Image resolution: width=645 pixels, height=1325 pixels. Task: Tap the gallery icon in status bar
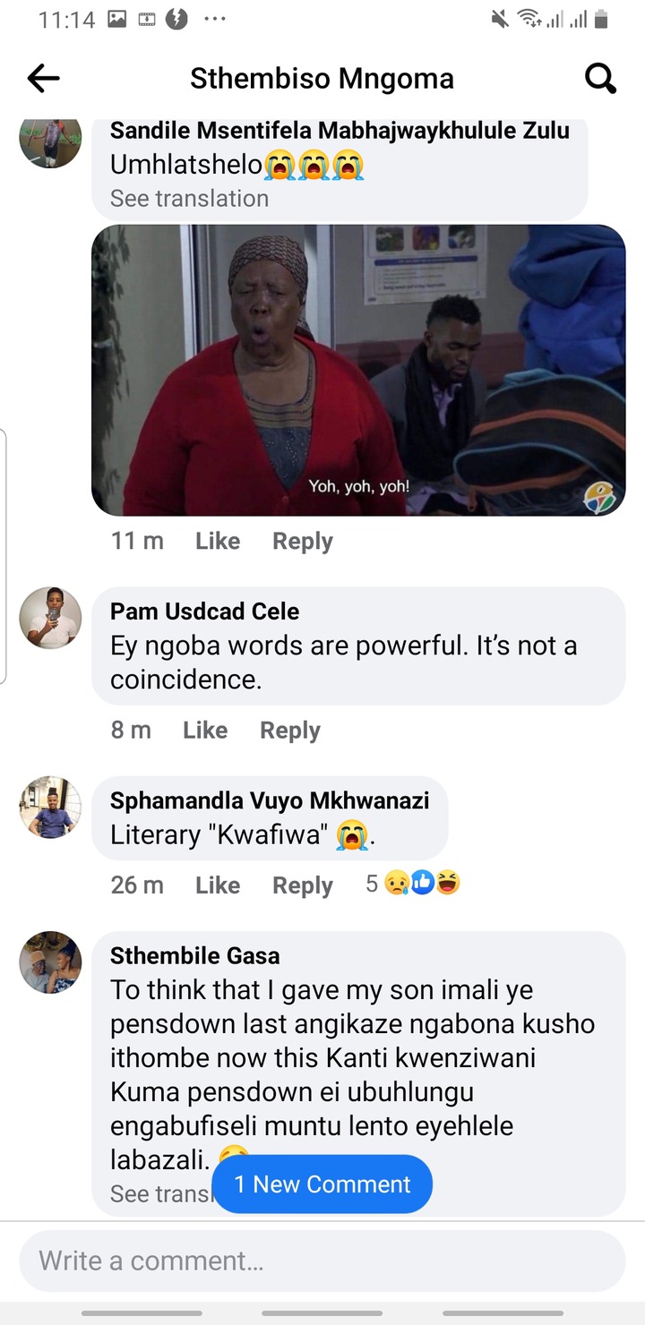click(117, 20)
